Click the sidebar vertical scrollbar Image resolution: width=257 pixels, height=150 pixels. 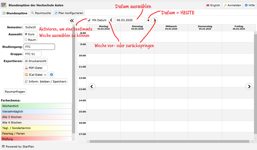(74, 80)
